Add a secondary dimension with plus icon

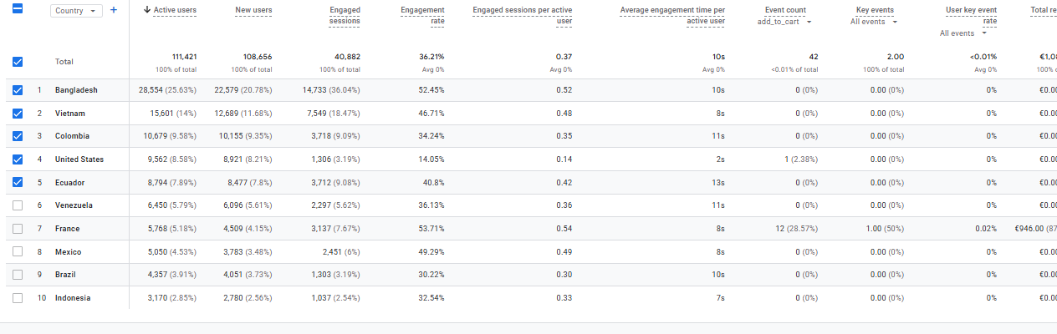(114, 10)
